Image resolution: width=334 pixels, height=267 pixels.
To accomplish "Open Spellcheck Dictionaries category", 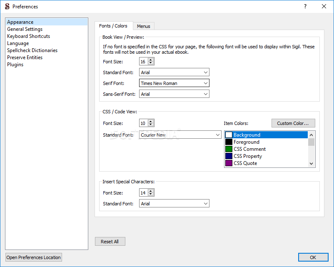I will coord(47,50).
